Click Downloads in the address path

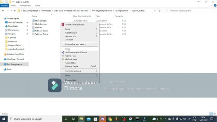(46, 11)
